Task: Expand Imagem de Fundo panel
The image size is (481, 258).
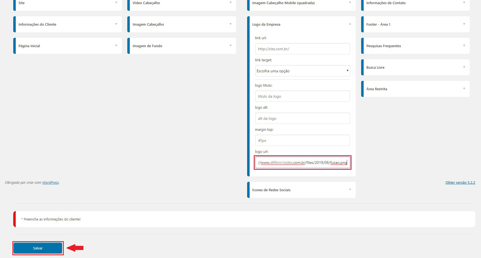Action: pos(230,46)
